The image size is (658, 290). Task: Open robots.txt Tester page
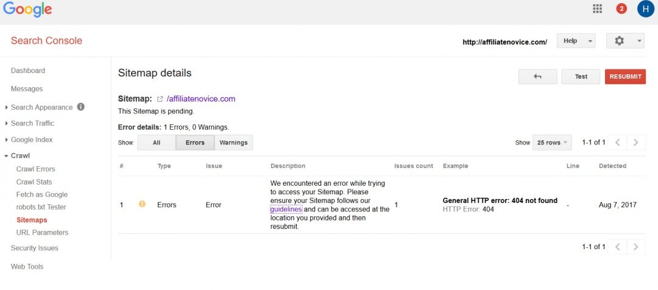41,207
